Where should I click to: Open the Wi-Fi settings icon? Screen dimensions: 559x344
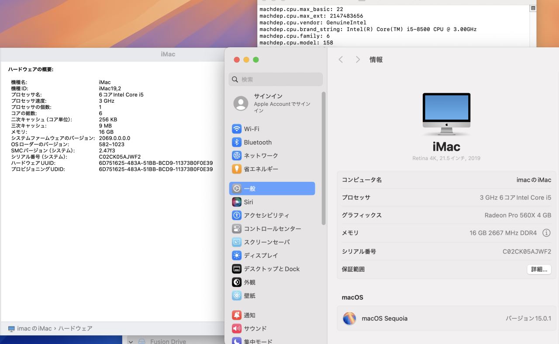[237, 129]
